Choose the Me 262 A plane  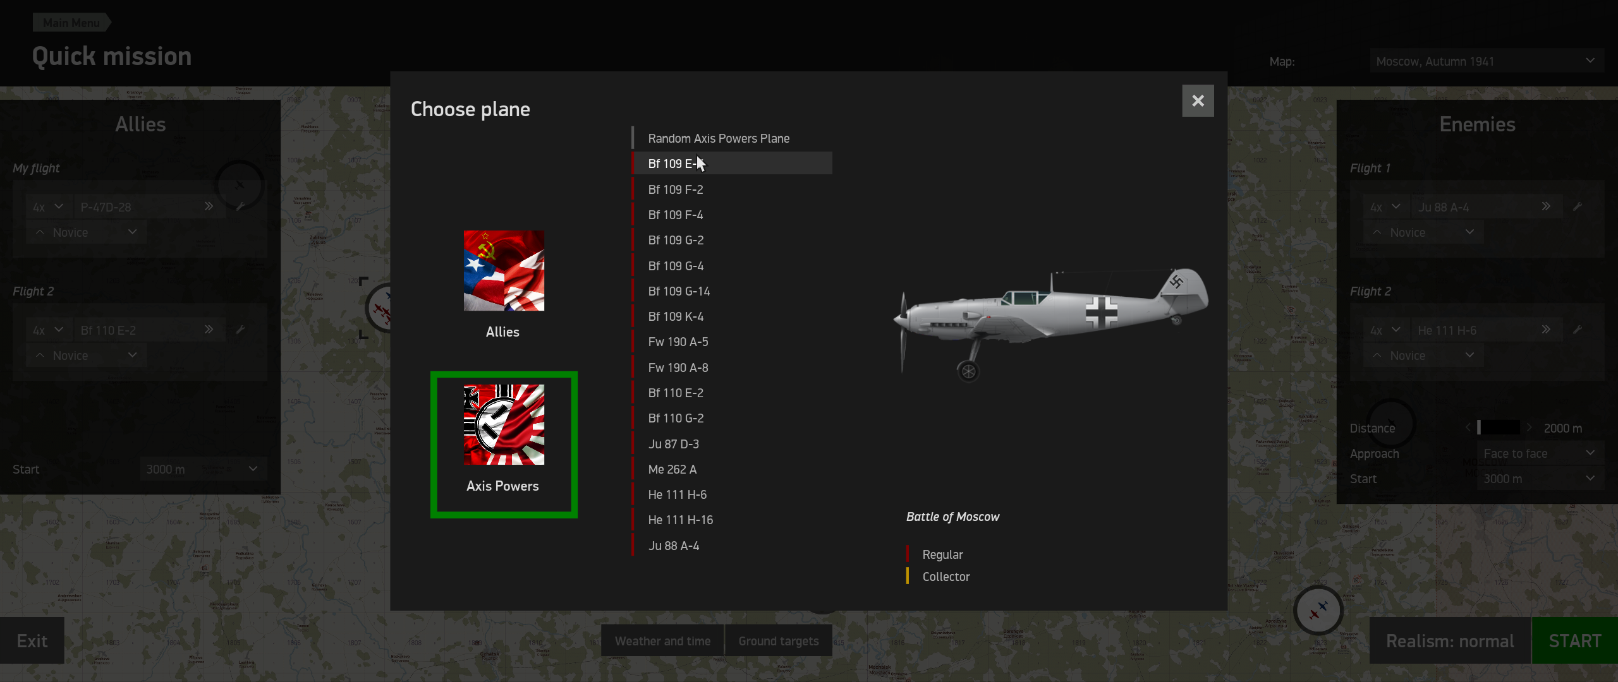tap(732, 469)
